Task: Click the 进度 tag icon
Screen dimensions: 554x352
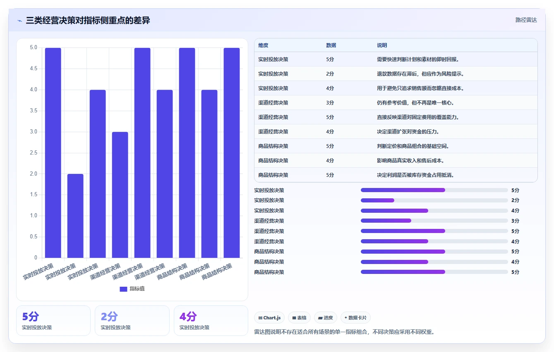Action: click(320, 318)
